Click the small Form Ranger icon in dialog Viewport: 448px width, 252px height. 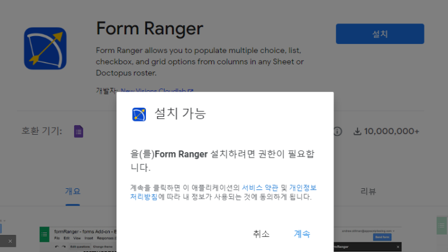click(139, 114)
